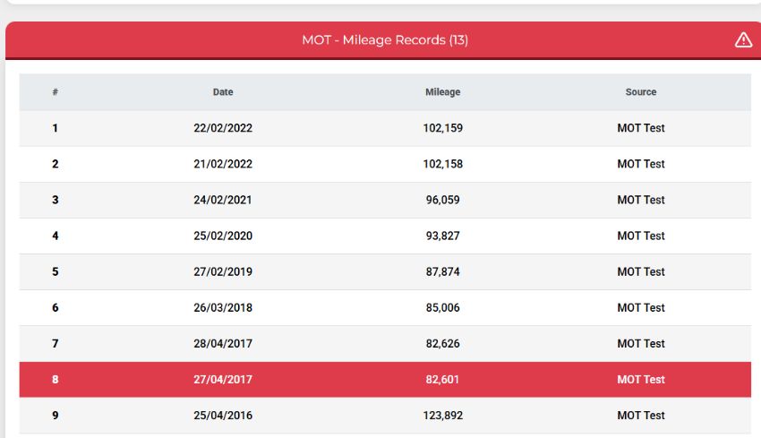Click the 123,892 mileage reading
Viewport: 761px width, 438px height.
click(443, 415)
